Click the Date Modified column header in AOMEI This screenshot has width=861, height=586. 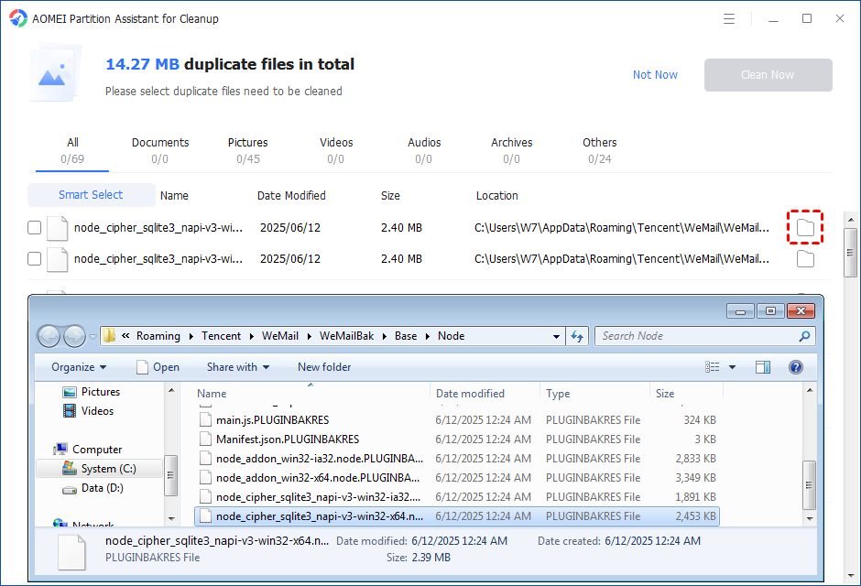coord(291,196)
